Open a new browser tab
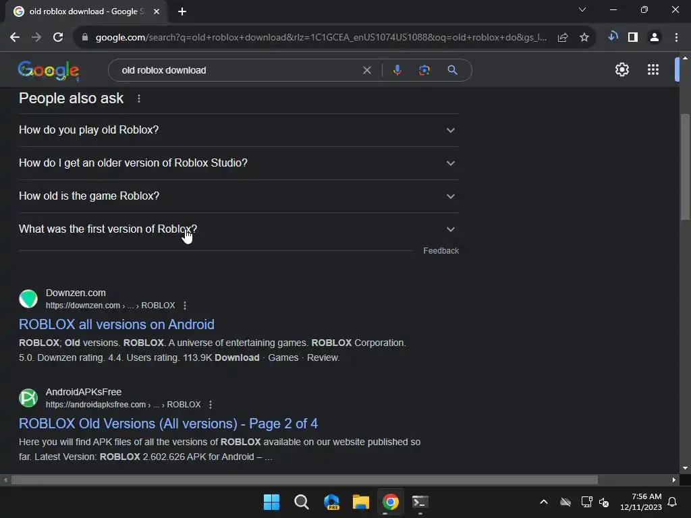This screenshot has width=691, height=518. click(182, 11)
